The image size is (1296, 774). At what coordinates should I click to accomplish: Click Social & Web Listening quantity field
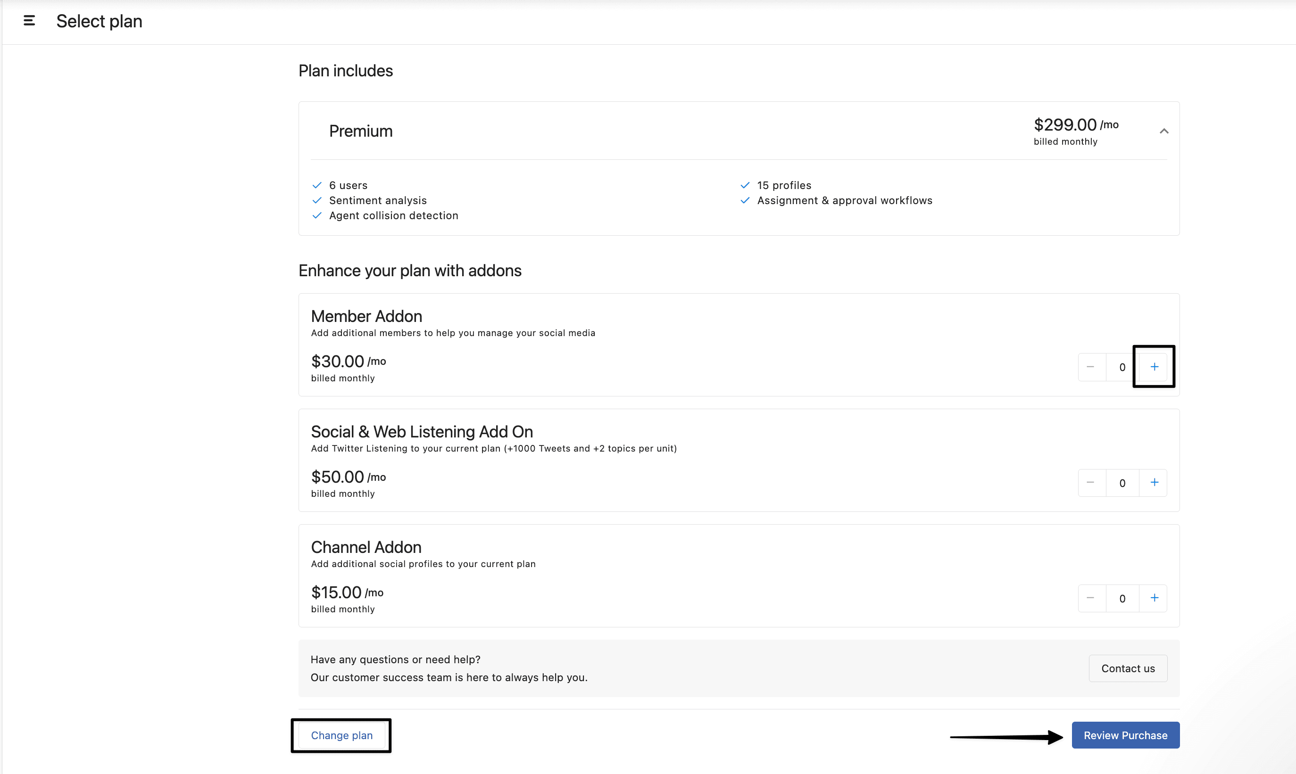tap(1122, 483)
